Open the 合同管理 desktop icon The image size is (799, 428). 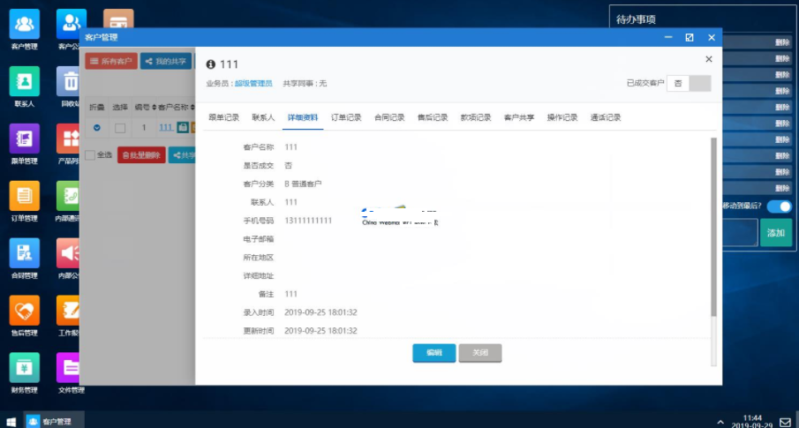click(24, 252)
